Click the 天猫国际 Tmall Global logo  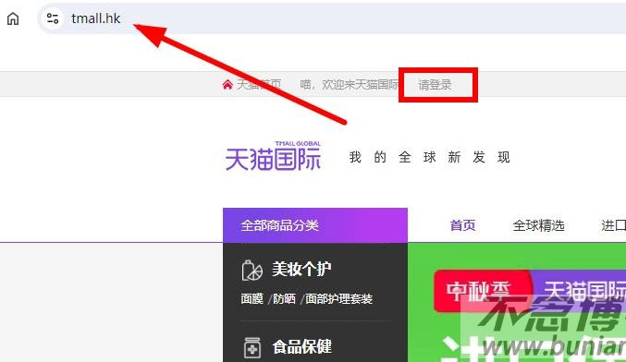[x=273, y=156]
